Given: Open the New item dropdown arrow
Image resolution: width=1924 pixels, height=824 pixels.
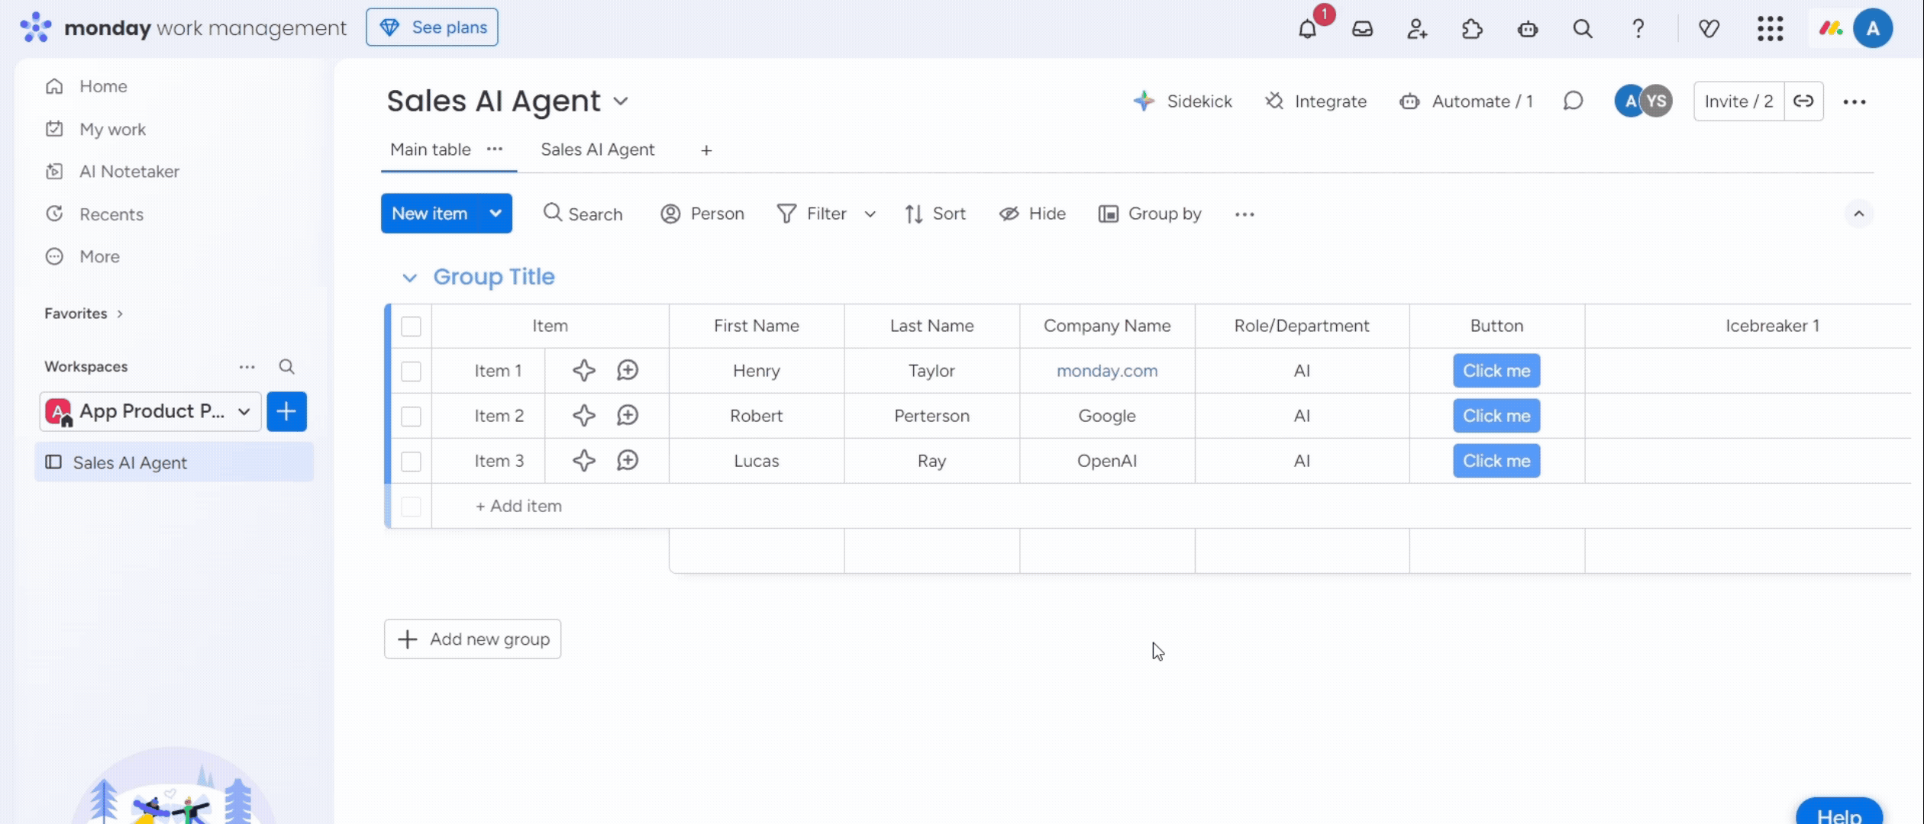Looking at the screenshot, I should (x=496, y=214).
